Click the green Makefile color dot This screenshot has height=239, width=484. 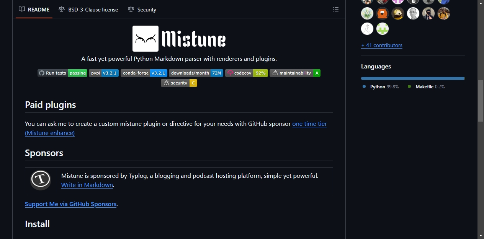pos(409,87)
